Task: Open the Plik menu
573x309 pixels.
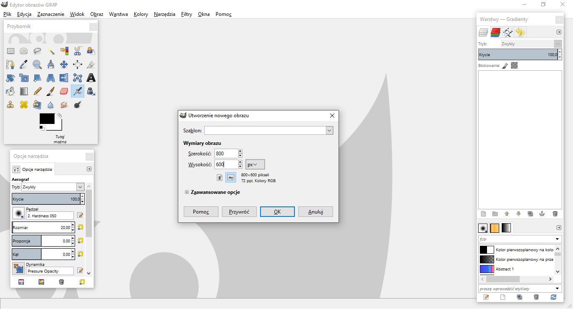Action: pyautogui.click(x=7, y=14)
